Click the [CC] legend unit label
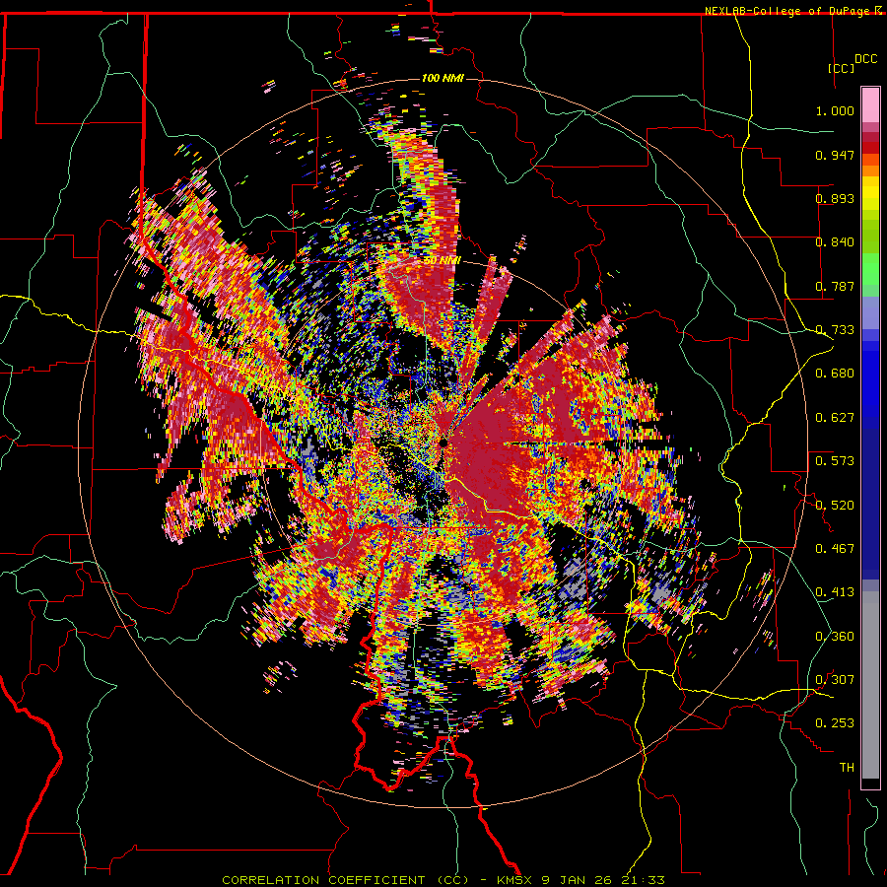 pos(842,68)
